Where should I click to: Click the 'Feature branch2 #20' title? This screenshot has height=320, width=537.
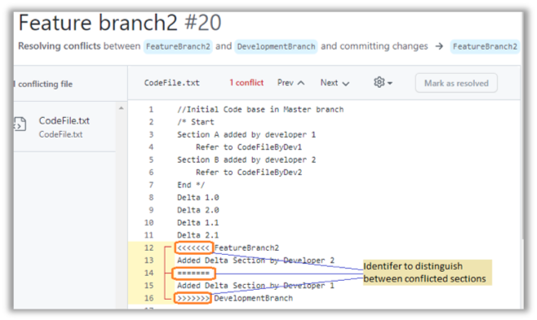point(120,23)
